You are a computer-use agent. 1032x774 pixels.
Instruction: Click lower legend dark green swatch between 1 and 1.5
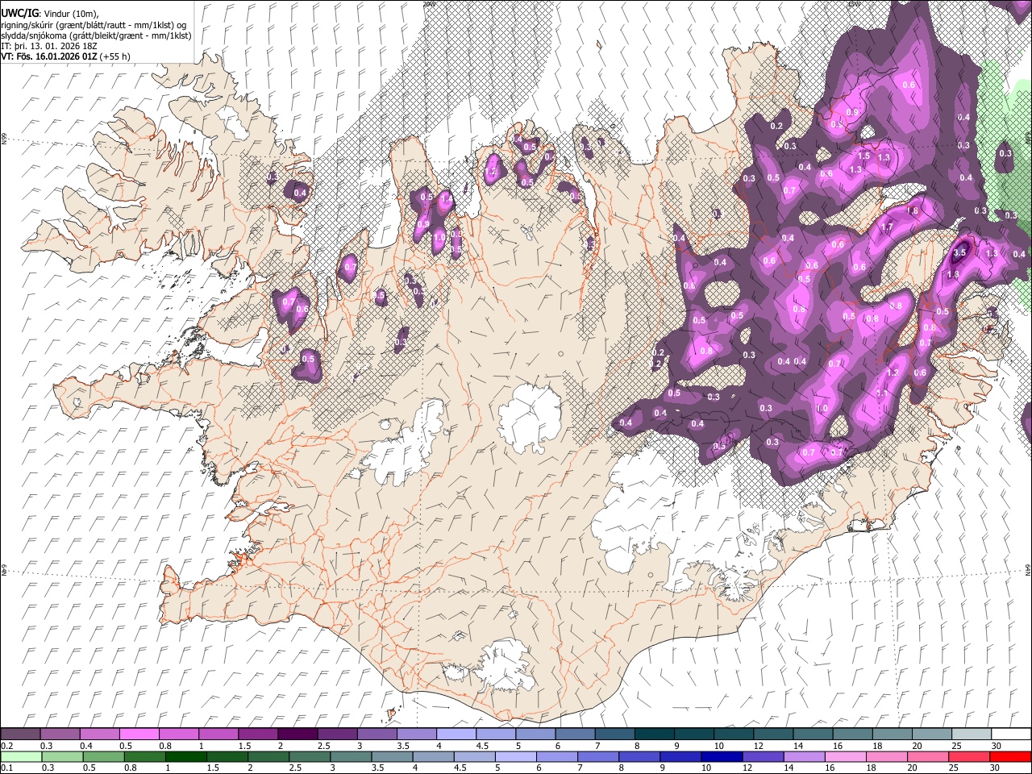click(x=185, y=757)
